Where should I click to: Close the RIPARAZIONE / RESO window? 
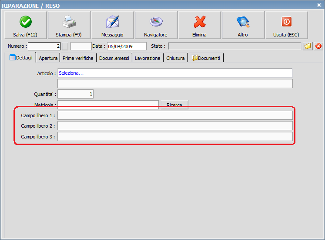(319, 5)
